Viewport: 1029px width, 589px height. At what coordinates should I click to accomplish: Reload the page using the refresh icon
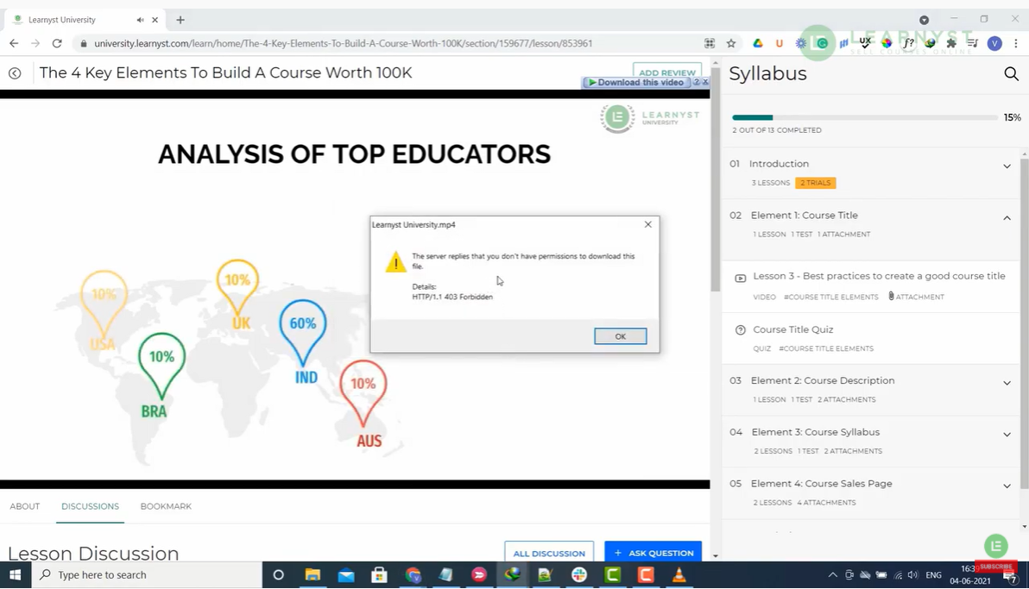(x=57, y=43)
